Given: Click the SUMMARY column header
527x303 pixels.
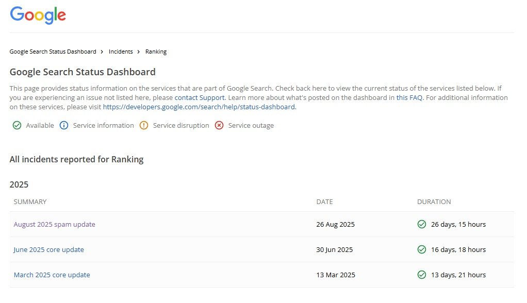Looking at the screenshot, I should point(30,202).
